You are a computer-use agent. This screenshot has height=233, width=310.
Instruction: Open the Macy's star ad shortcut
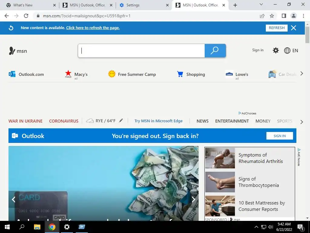(76, 75)
